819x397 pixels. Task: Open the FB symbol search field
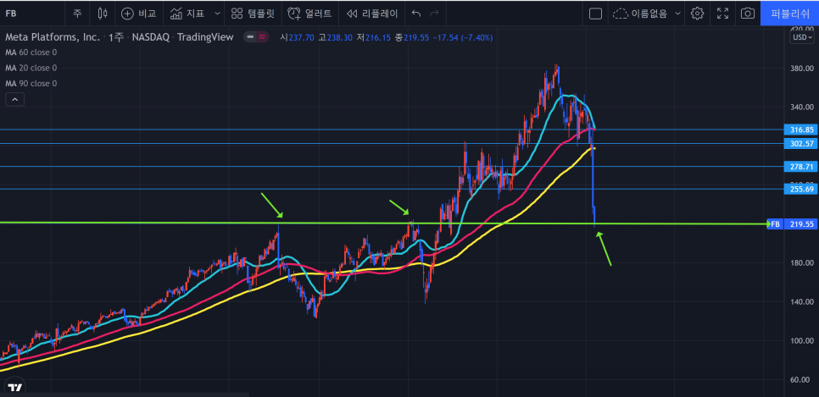32,14
